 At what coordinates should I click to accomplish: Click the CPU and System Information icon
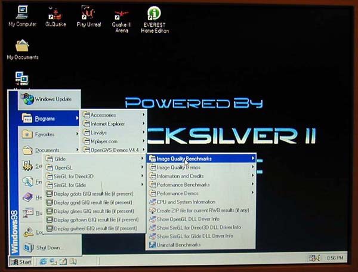pyautogui.click(x=152, y=202)
